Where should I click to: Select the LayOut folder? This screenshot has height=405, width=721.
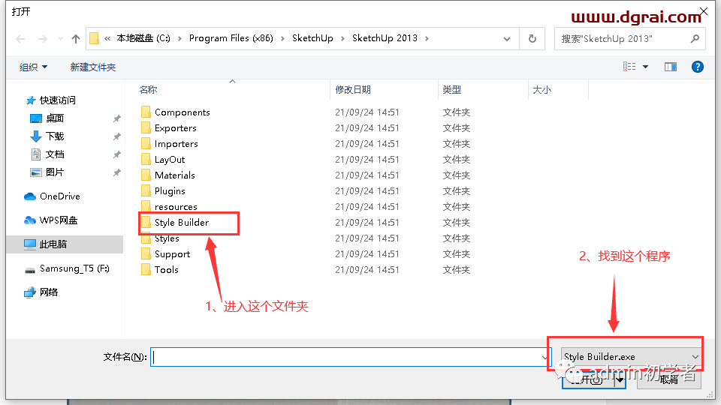coord(170,159)
